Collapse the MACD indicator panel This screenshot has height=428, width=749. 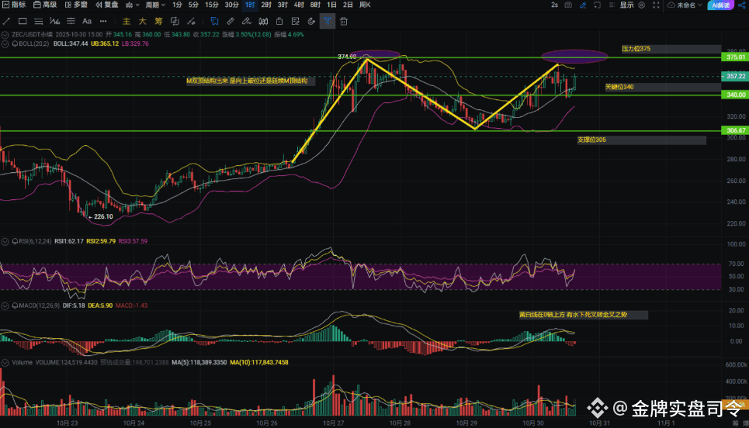[x=5, y=305]
